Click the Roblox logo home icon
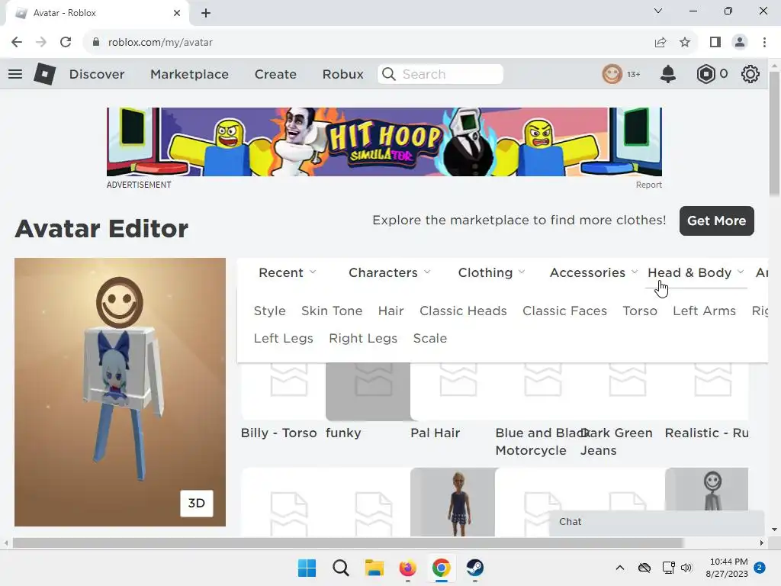781x586 pixels. tap(44, 74)
